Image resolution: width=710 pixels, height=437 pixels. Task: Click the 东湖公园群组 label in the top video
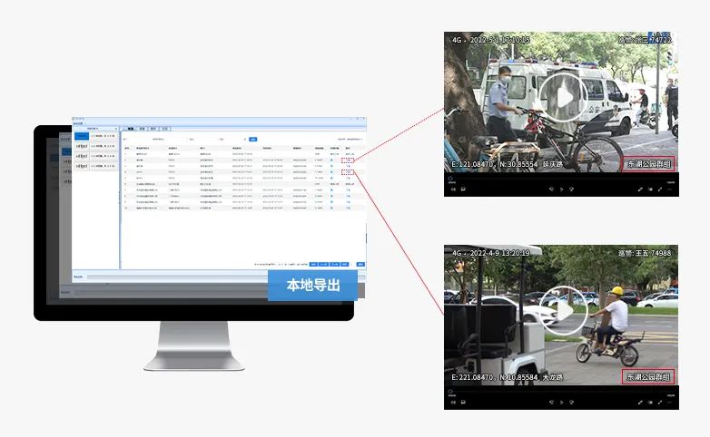(648, 164)
